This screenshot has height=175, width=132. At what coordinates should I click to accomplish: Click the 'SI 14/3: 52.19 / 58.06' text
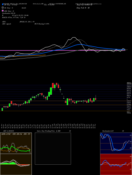click(x=20, y=15)
